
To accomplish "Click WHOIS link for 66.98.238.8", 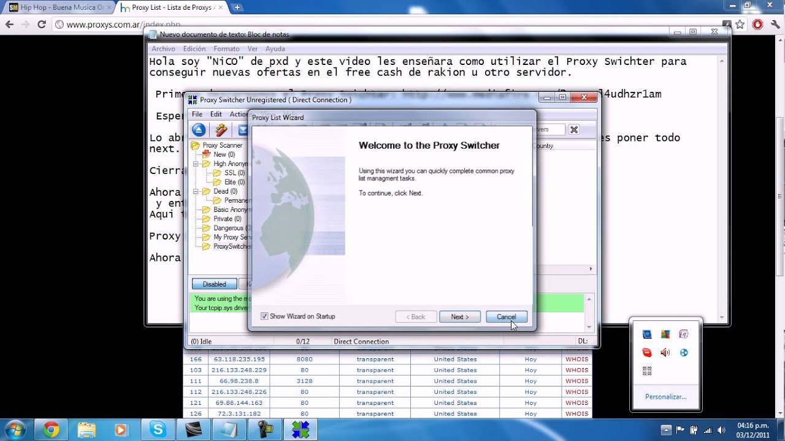I will tap(576, 381).
